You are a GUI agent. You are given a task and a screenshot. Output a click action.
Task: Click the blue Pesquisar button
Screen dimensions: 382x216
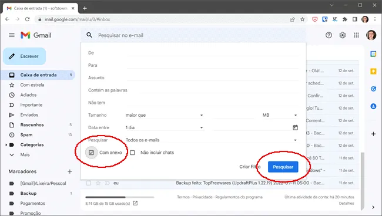[283, 167]
